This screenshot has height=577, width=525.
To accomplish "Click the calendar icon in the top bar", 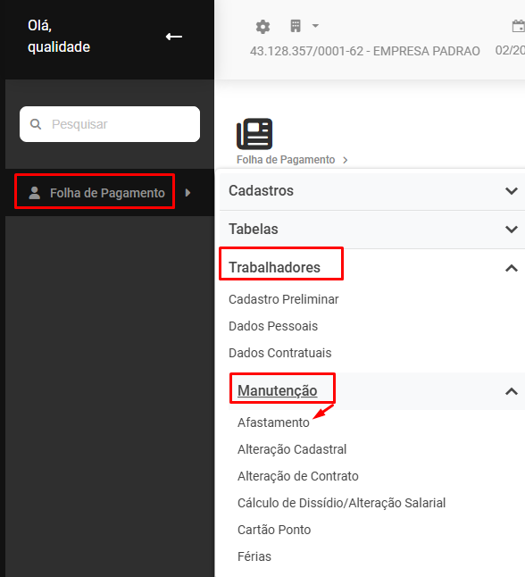I will (x=519, y=27).
